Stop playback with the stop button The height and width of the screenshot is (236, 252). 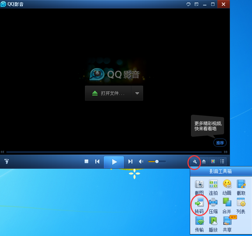point(86,161)
